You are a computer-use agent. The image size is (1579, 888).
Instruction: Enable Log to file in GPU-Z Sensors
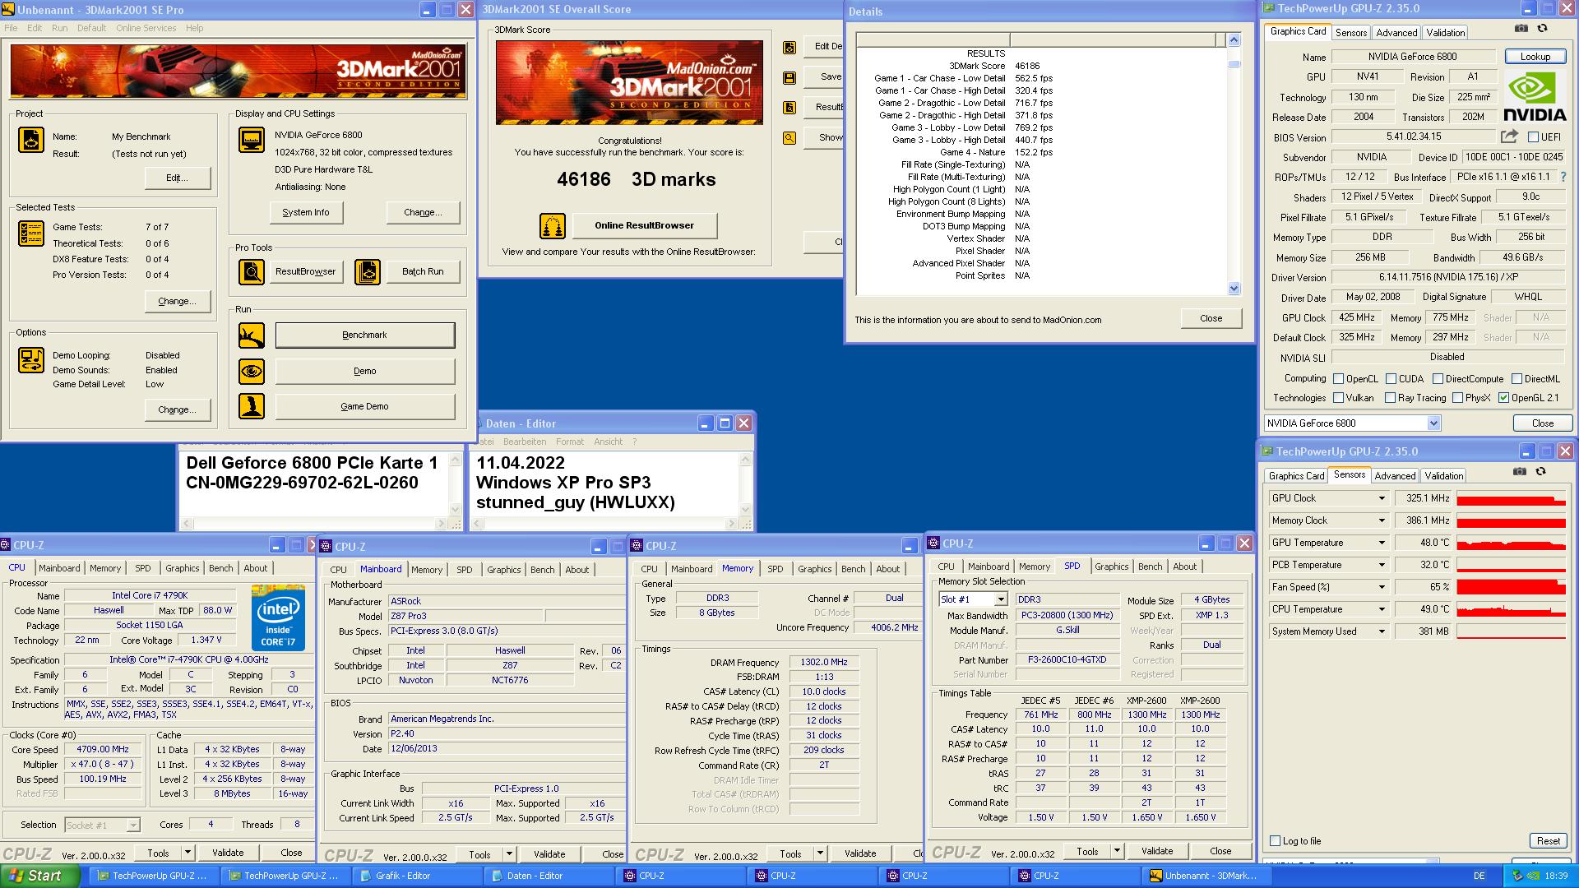(x=1276, y=841)
